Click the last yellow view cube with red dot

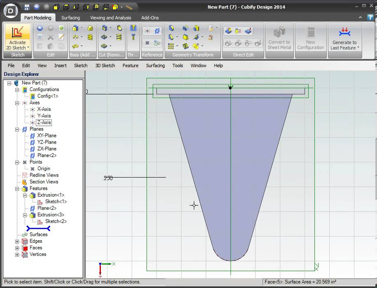tap(115, 7)
